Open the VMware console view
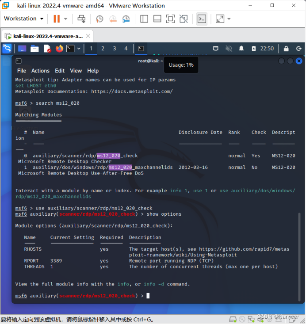This screenshot has height=324, width=306. 202,19
